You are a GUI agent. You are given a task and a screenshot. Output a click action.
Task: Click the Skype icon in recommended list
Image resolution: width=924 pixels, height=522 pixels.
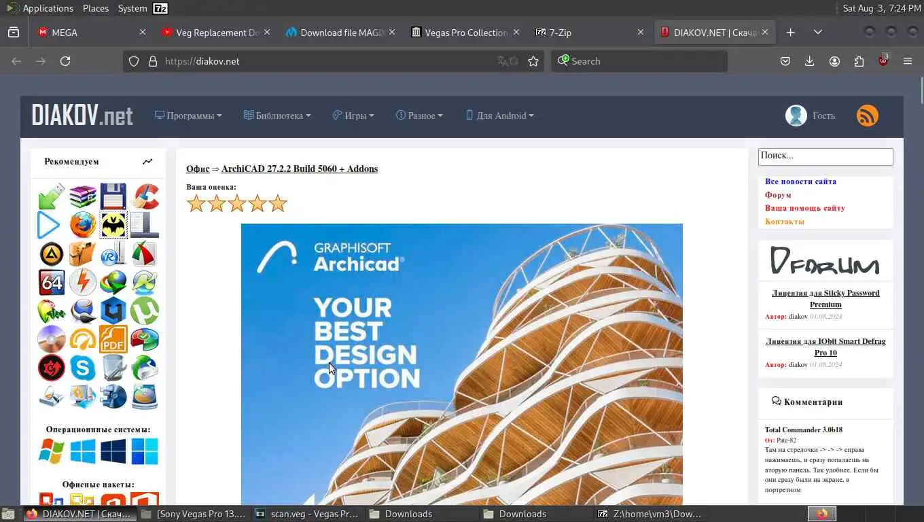(83, 368)
